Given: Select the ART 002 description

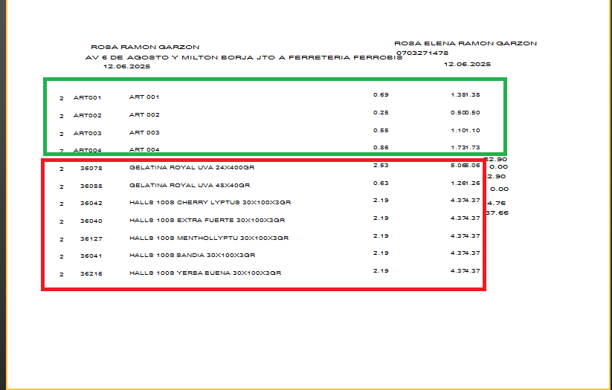Looking at the screenshot, I should [144, 115].
